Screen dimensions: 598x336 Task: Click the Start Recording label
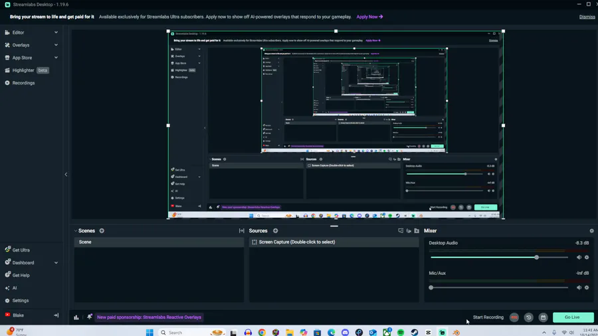pos(488,317)
